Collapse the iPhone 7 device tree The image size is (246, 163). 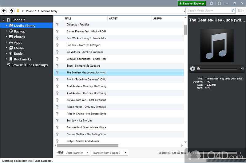(x=3, y=20)
